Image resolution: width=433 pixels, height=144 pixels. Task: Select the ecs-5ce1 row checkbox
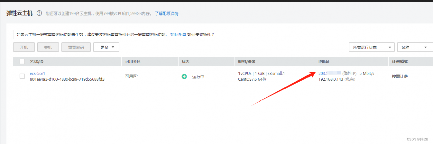point(22,76)
